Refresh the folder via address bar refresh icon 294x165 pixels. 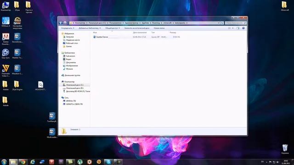pyautogui.click(x=222, y=23)
